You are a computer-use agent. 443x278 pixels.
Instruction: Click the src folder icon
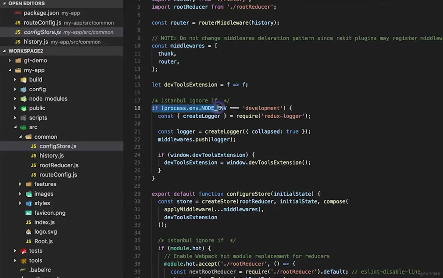click(24, 128)
